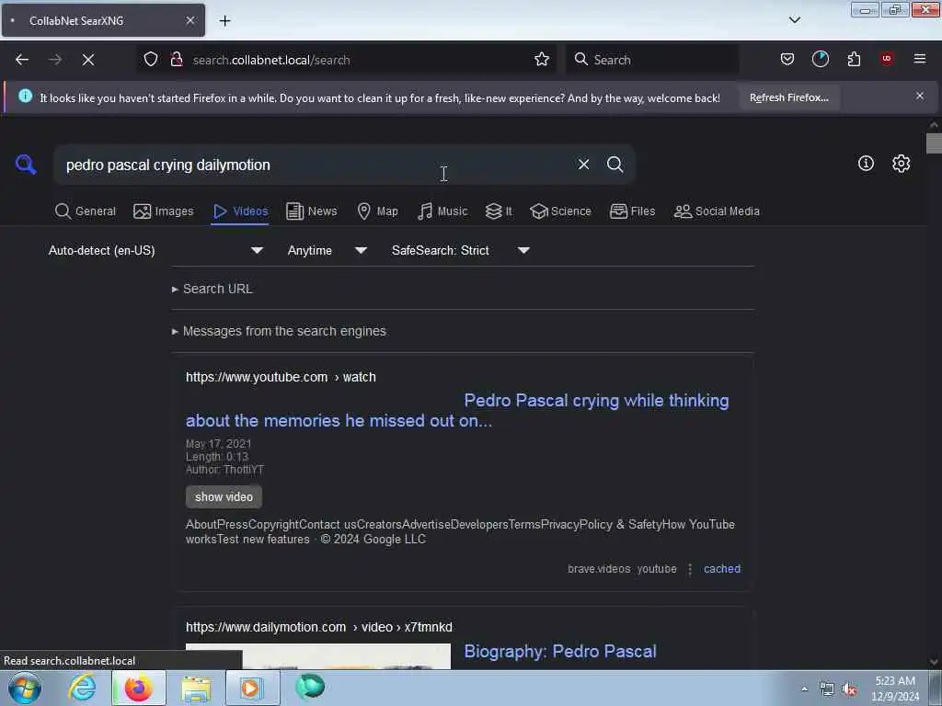The height and width of the screenshot is (706, 942).
Task: Open the extensions puzzle icon
Action: coord(854,59)
